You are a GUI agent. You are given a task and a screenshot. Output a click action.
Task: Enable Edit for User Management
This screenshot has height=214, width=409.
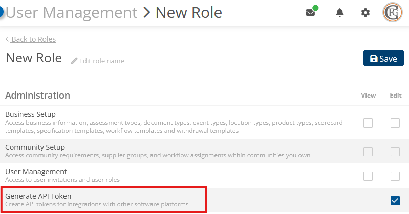click(395, 176)
